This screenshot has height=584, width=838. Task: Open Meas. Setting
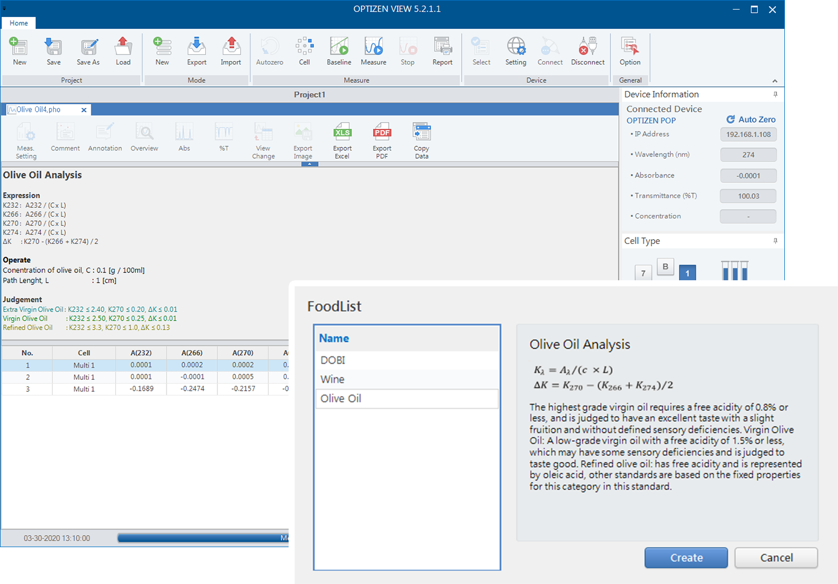26,141
